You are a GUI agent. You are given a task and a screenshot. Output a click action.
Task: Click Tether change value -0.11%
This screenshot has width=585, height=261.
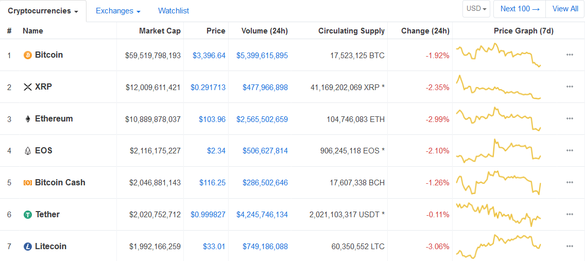(x=438, y=215)
